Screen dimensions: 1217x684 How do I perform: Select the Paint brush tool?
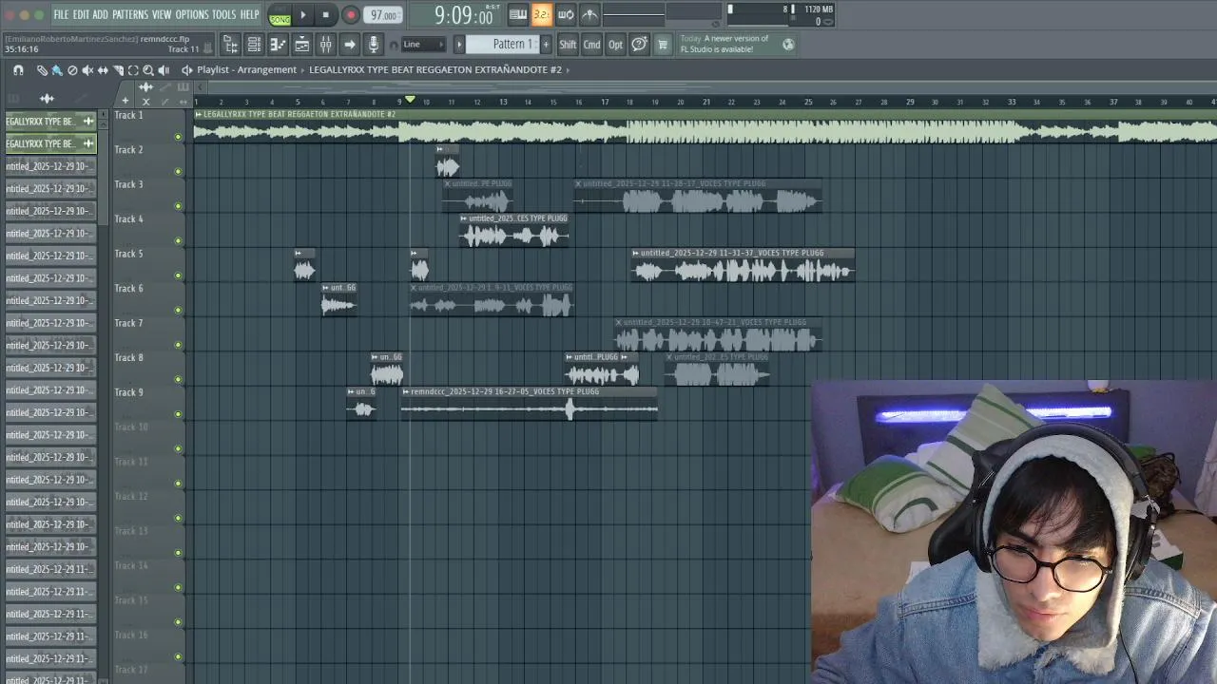click(x=57, y=70)
